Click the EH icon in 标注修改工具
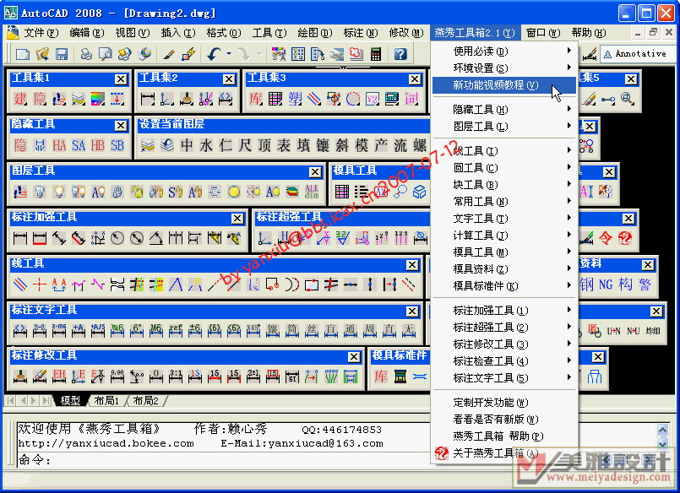This screenshot has height=493, width=680. pyautogui.click(x=59, y=376)
